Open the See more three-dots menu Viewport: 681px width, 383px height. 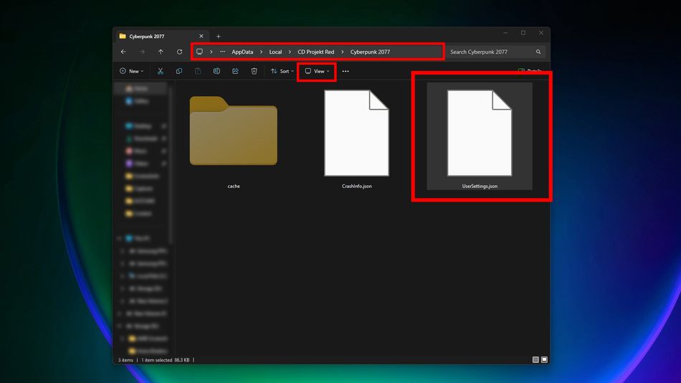[346, 71]
